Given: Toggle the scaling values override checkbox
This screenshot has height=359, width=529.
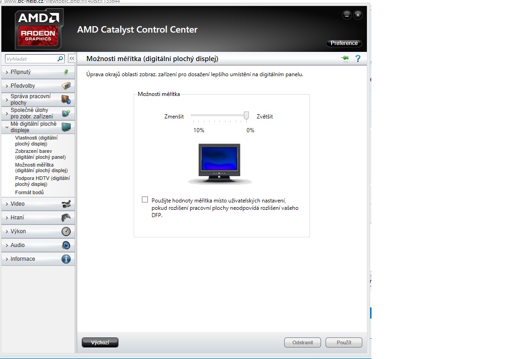Looking at the screenshot, I should tap(145, 200).
